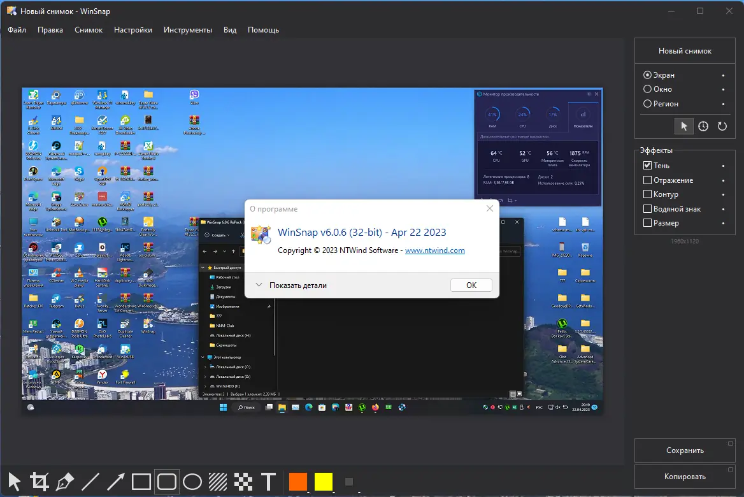Screen dimensions: 744x497
Task: Open options dot next to Размер
Action: pos(723,224)
